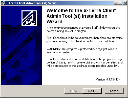Click the 'Click Cancel to quit' paragraph
Screen dimensions: 128x98
(x=84, y=39)
